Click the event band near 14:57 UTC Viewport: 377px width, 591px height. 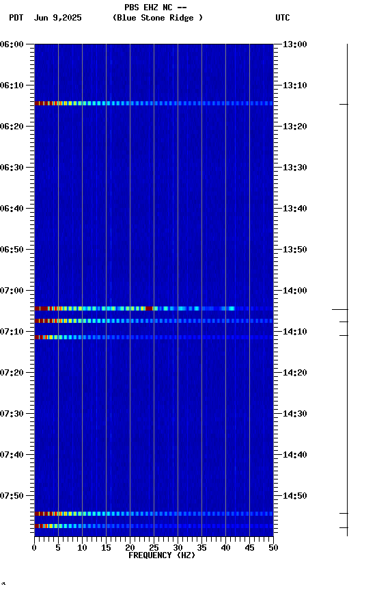coord(154,526)
